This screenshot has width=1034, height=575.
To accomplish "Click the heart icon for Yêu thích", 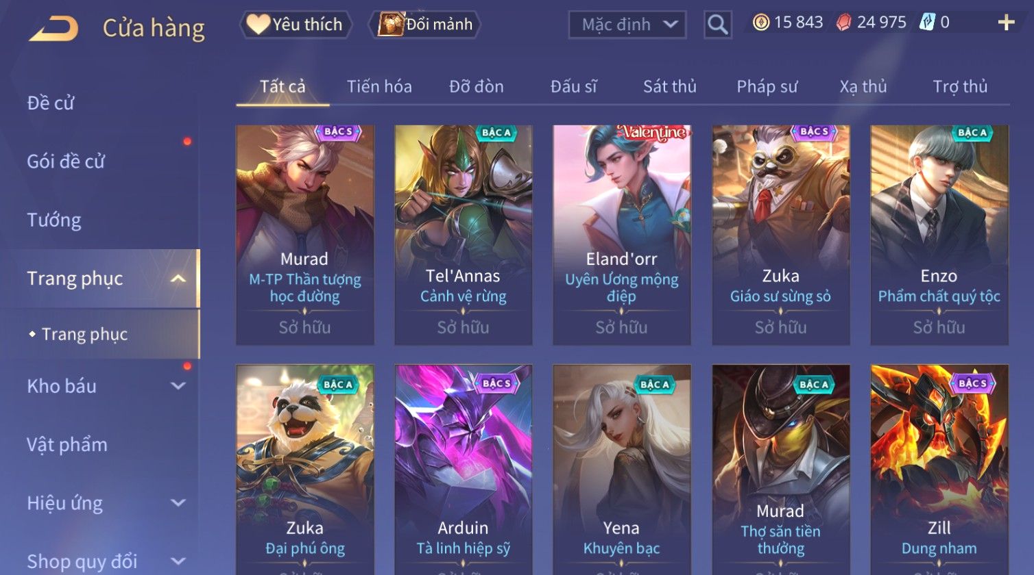I will pos(257,25).
